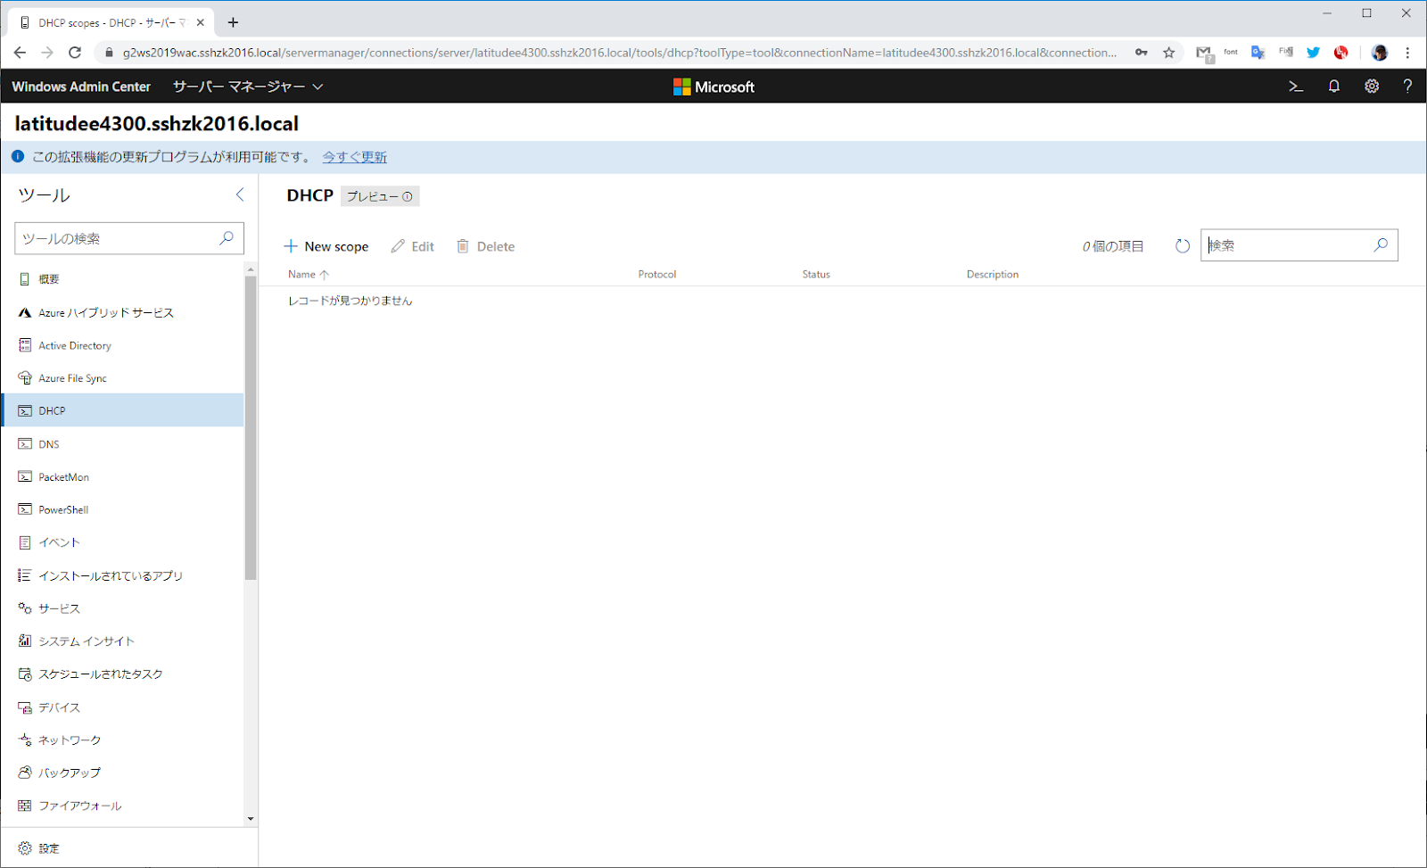Image resolution: width=1427 pixels, height=868 pixels.
Task: Open the ファイアウォール (firewall) tool
Action: (x=80, y=805)
